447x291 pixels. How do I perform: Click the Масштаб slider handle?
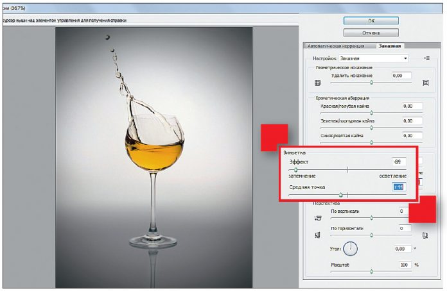(x=371, y=272)
